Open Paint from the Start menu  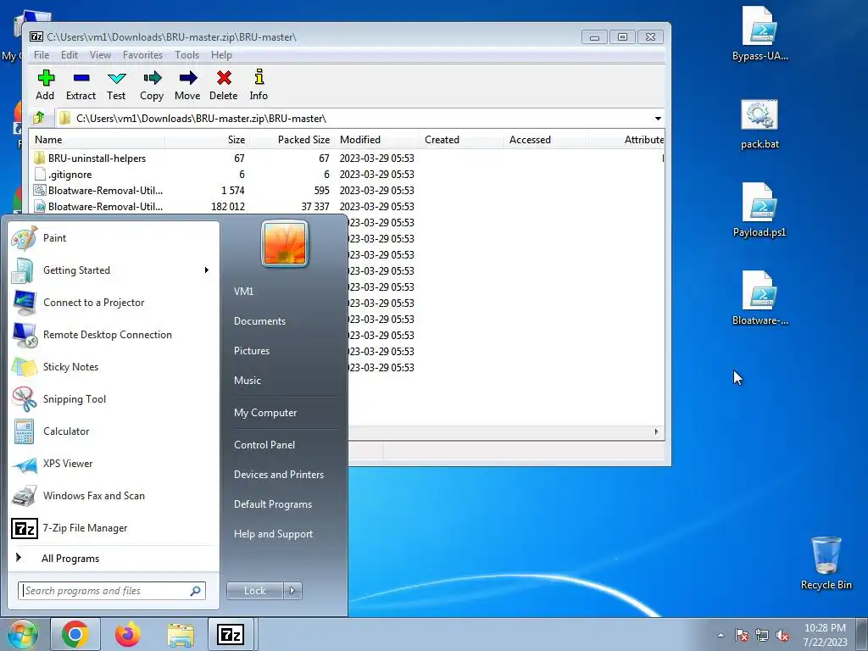tap(111, 238)
